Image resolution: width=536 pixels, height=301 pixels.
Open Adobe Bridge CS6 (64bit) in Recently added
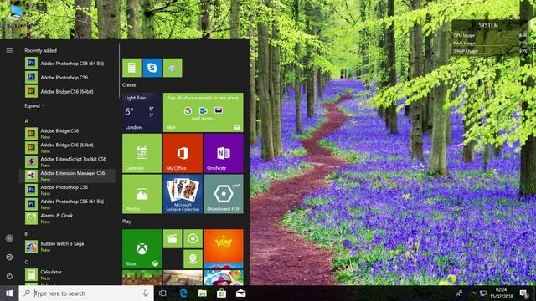click(x=67, y=91)
